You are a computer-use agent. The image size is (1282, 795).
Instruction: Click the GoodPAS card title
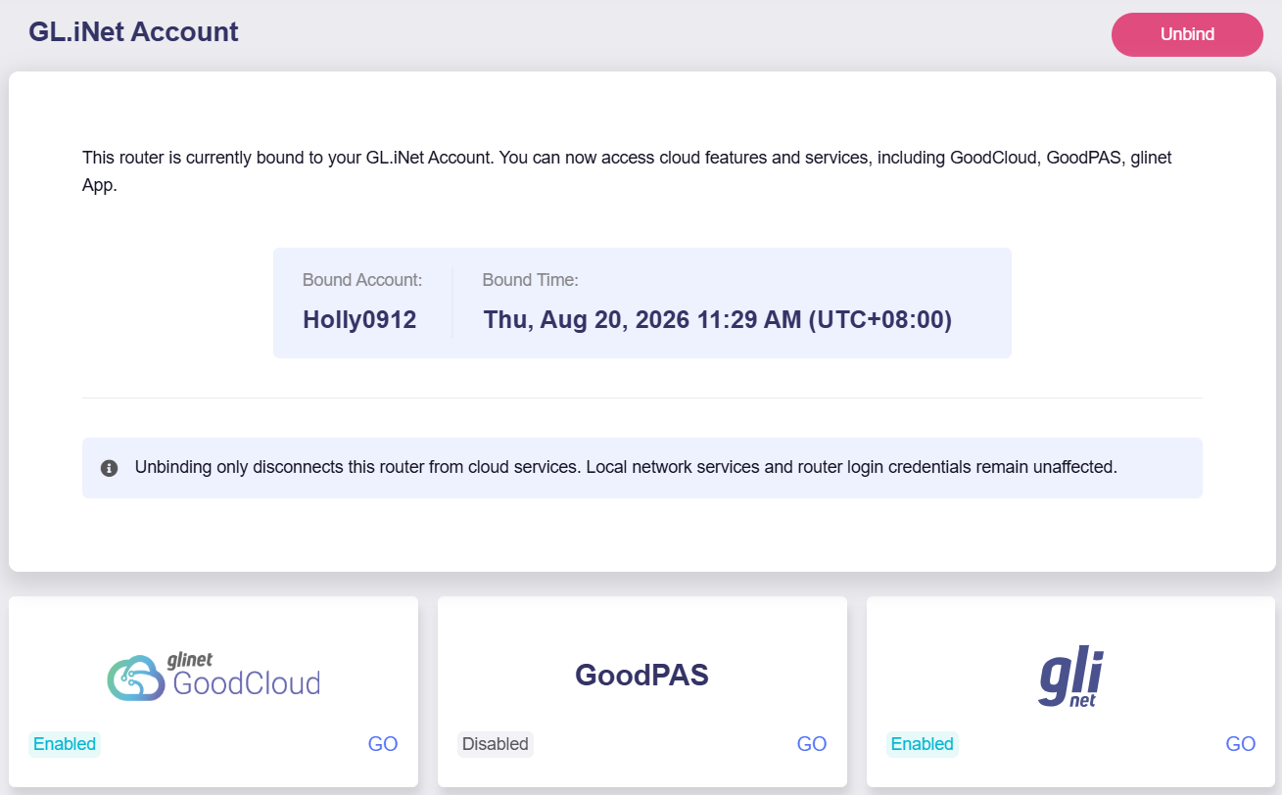[641, 676]
